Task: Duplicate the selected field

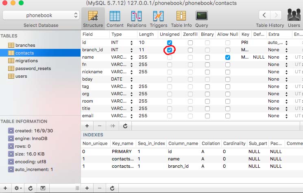Action: pyautogui.click(x=112, y=126)
